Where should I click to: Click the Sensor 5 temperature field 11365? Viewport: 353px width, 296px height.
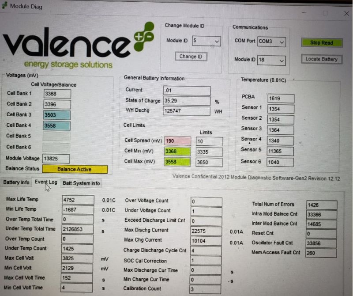pyautogui.click(x=280, y=151)
